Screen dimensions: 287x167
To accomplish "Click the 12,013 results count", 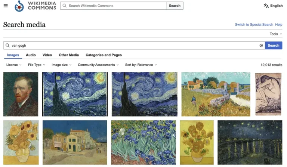I will [x=271, y=65].
